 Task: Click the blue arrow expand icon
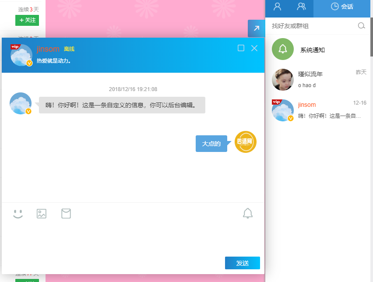(x=256, y=28)
